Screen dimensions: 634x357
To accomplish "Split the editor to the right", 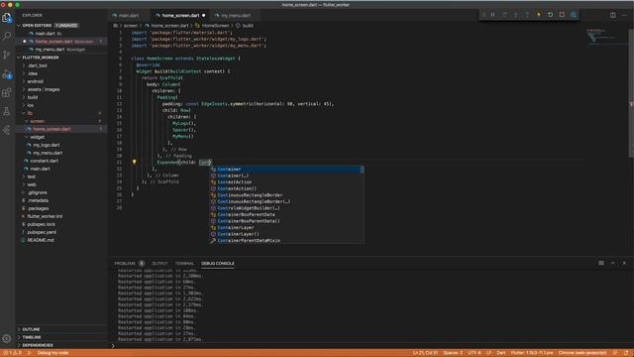I will [x=613, y=15].
